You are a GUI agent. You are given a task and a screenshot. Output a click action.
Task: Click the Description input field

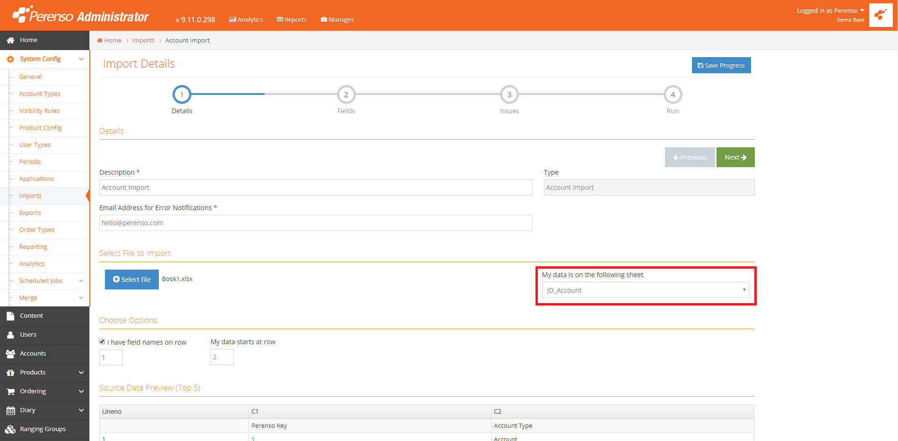click(x=316, y=187)
